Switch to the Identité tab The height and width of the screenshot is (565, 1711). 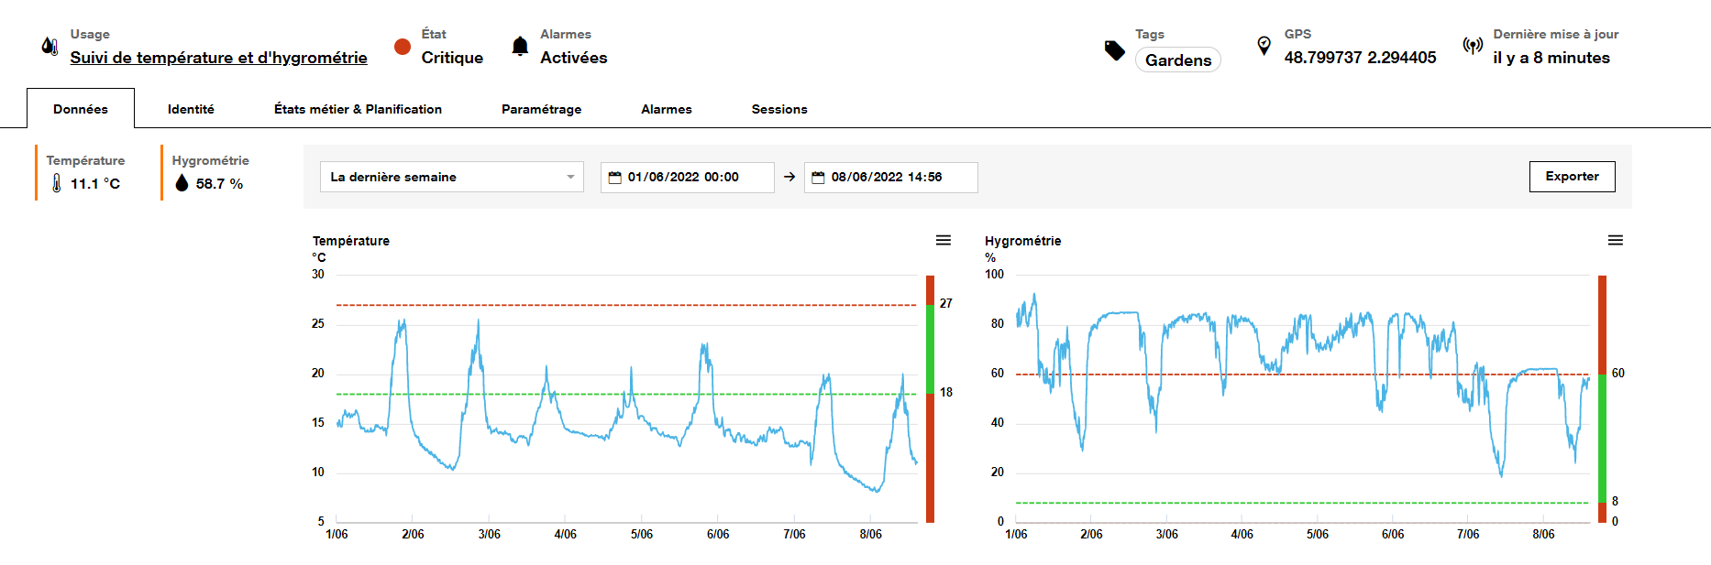click(x=191, y=109)
